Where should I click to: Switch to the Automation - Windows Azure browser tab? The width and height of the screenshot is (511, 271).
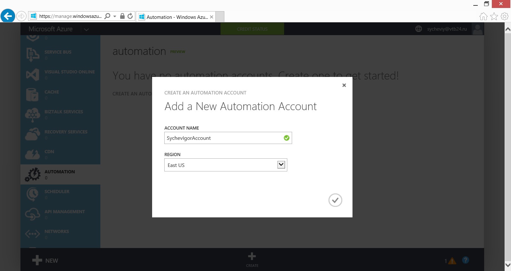point(176,17)
